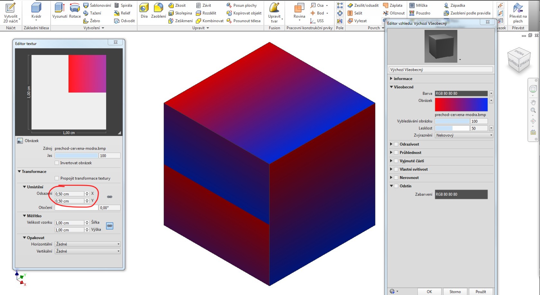Image resolution: width=540 pixels, height=295 pixels.
Task: Pick the Odvodit derive tool
Action: pyautogui.click(x=124, y=21)
